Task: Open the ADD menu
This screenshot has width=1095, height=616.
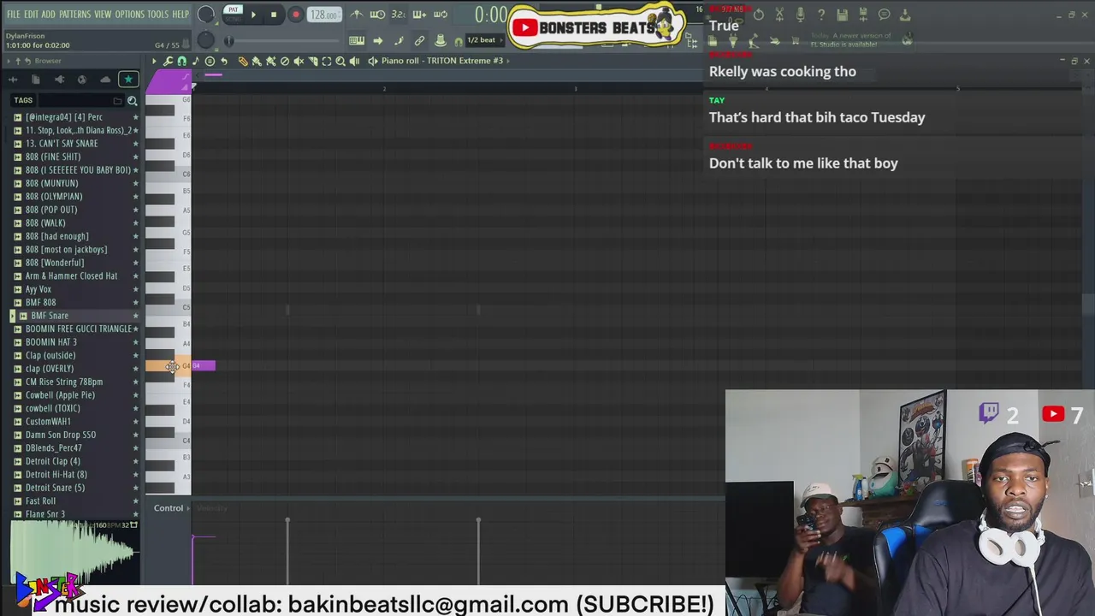Action: point(49,15)
